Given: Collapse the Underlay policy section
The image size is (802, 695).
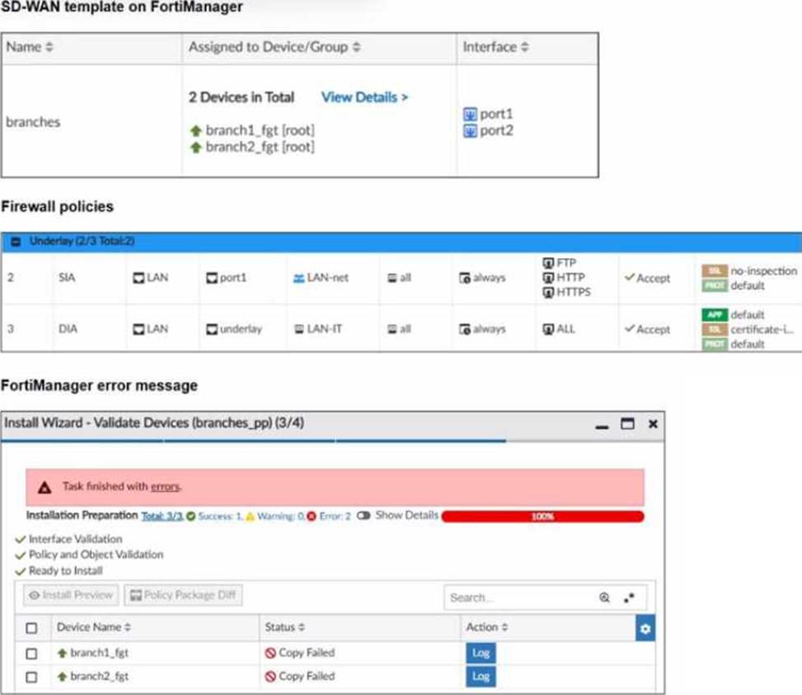Looking at the screenshot, I should click(x=16, y=242).
